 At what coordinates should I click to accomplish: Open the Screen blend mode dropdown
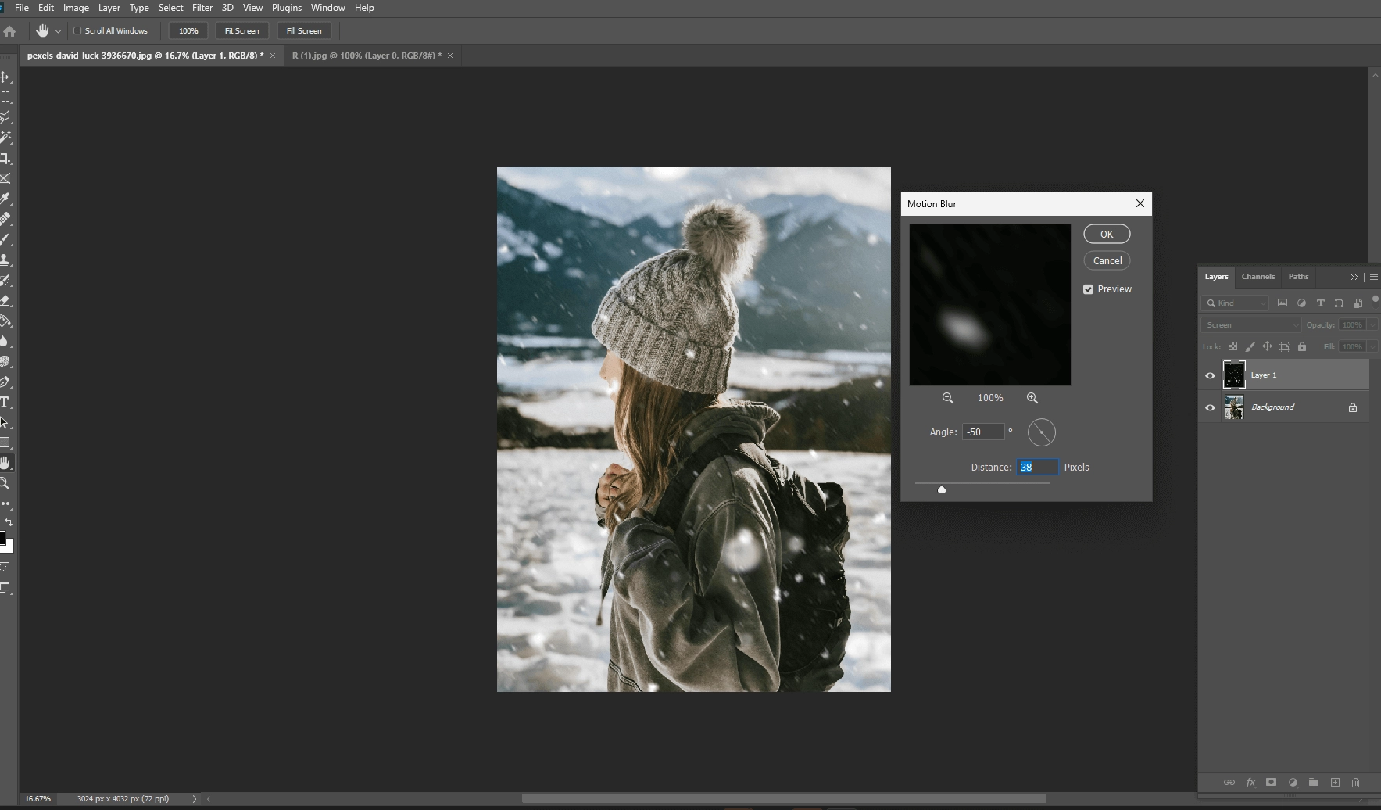[1251, 324]
